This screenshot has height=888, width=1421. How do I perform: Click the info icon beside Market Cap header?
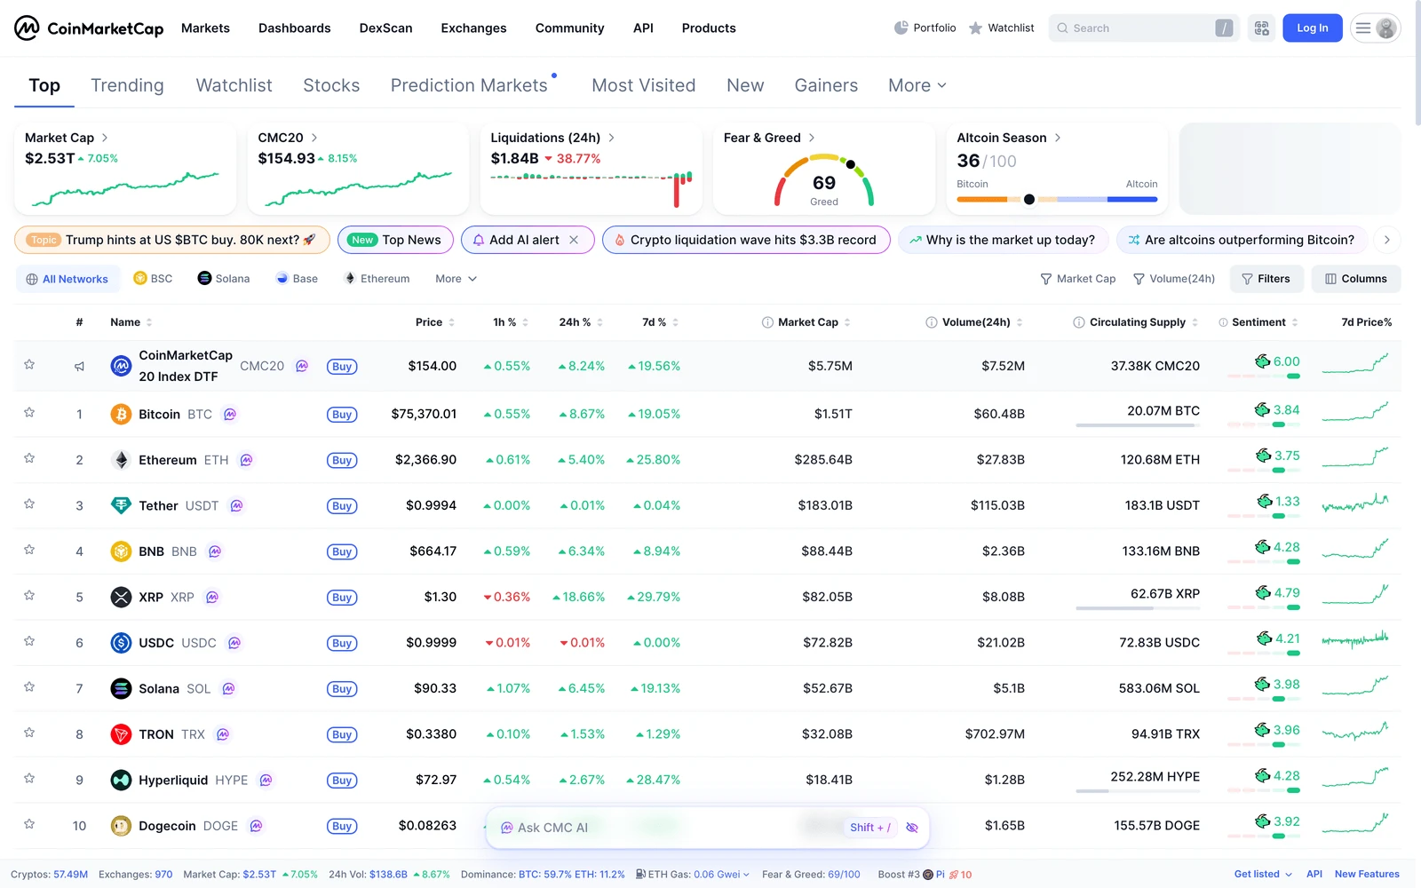[767, 322]
